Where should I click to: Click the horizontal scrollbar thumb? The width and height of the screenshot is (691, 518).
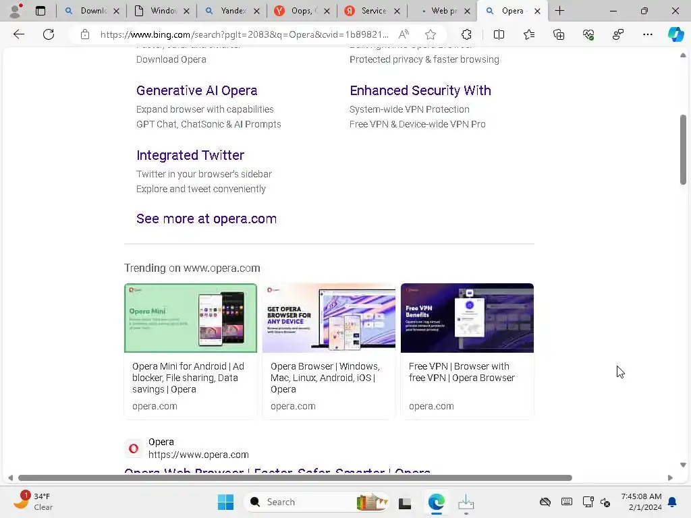(x=295, y=478)
